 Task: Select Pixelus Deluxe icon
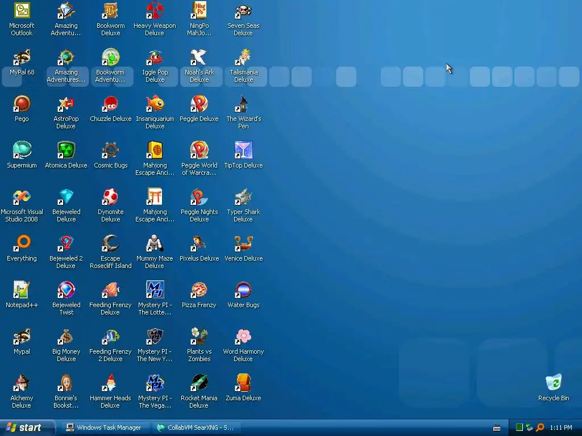[199, 244]
